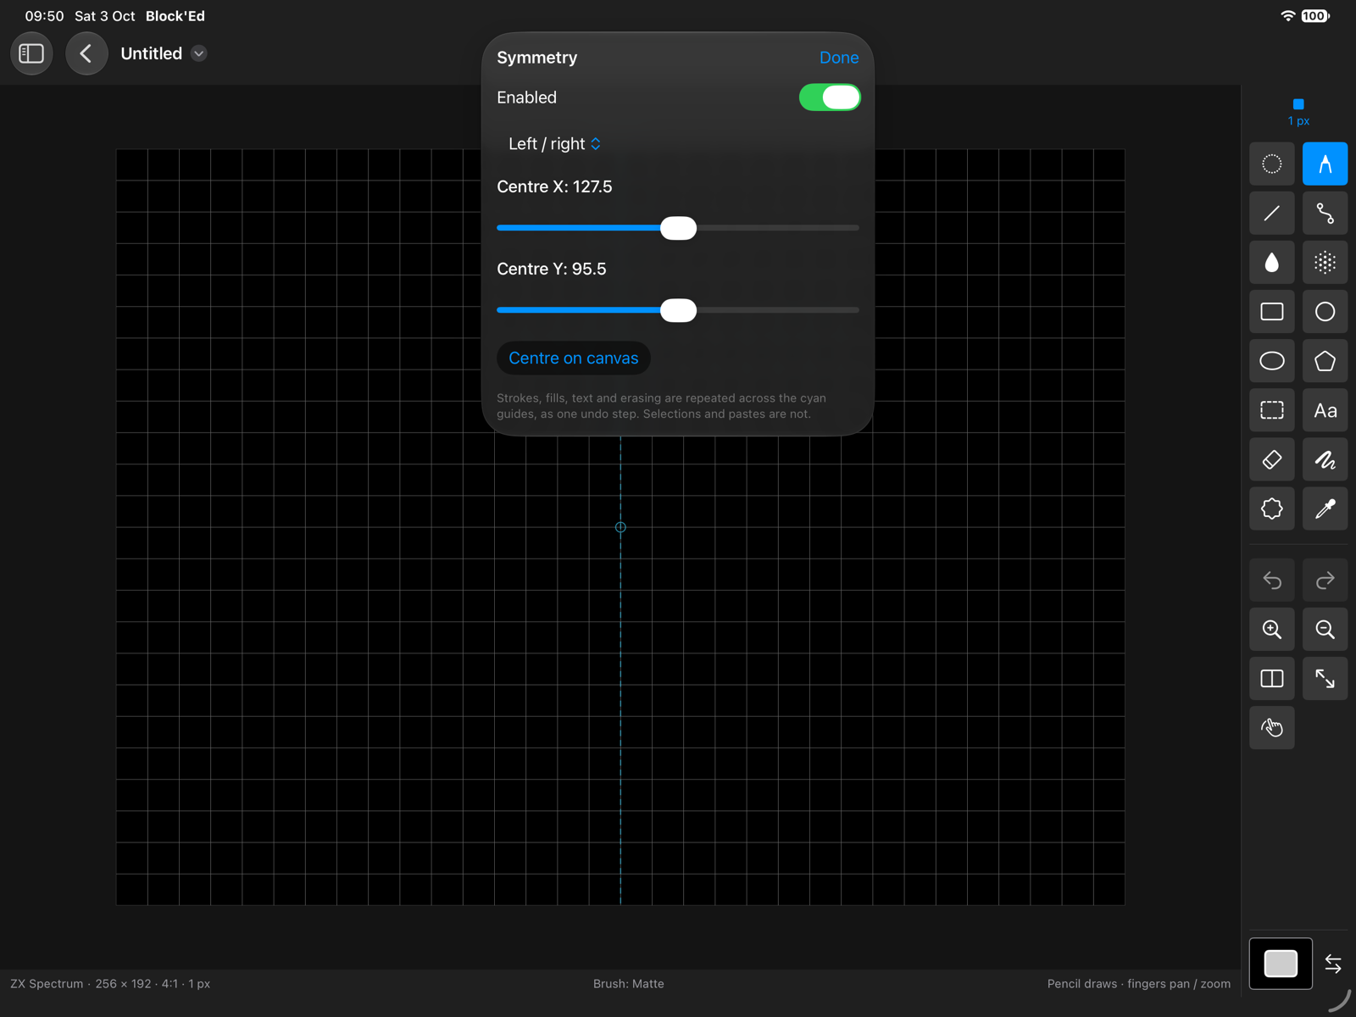Pick the eyedropper colour picker
Screen dimensions: 1356x1017
(x=1325, y=508)
